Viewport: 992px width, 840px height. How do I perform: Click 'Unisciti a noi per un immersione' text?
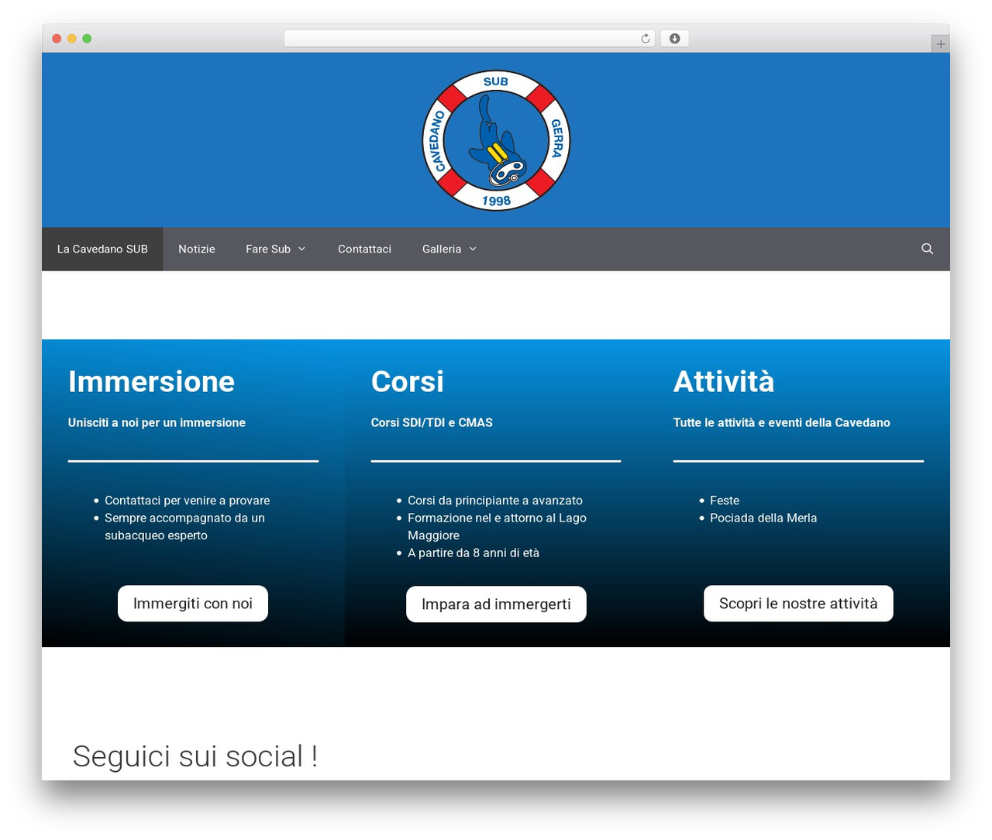click(x=157, y=423)
